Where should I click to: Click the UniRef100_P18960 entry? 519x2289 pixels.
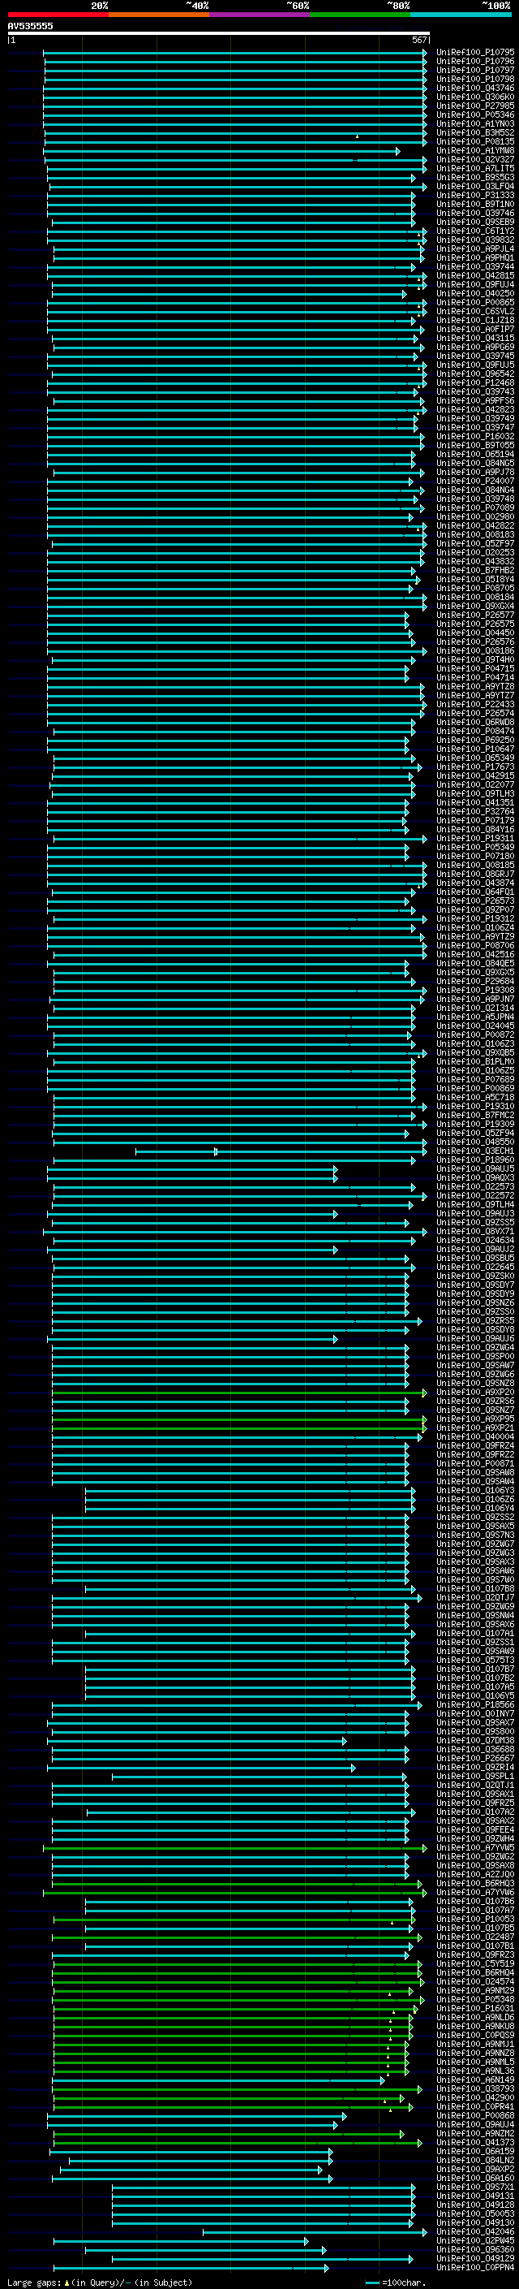point(474,1160)
